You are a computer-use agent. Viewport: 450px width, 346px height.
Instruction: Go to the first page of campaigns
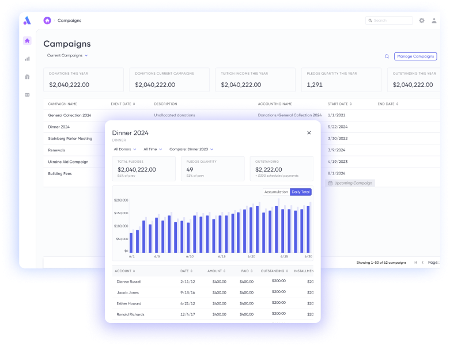click(416, 262)
